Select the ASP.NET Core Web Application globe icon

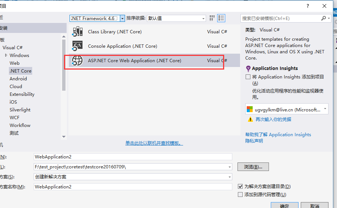point(77,61)
